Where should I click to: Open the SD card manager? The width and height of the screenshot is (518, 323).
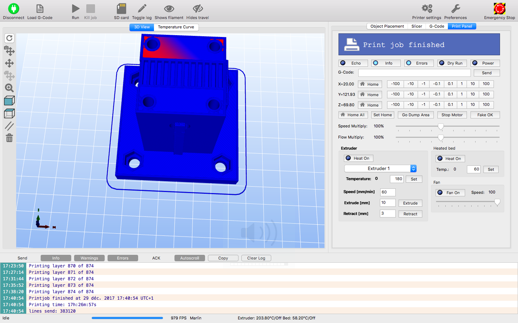click(x=121, y=9)
